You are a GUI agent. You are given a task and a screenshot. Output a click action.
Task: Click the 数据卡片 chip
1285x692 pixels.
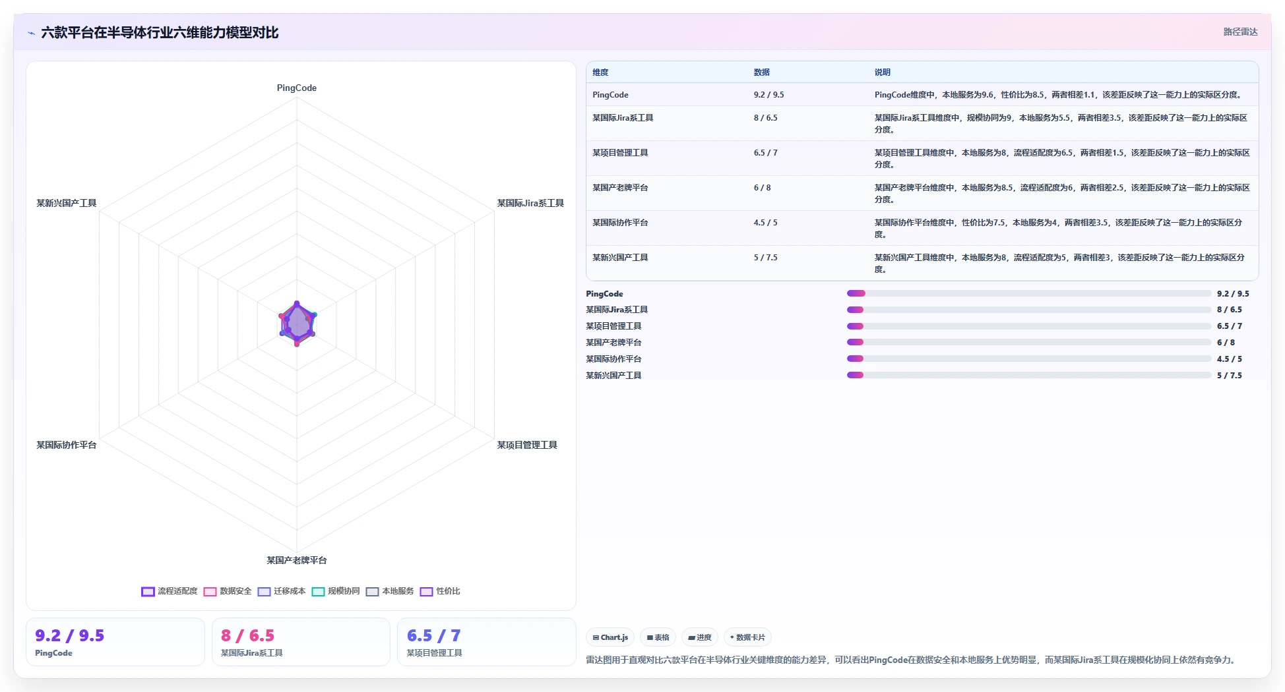(x=747, y=637)
